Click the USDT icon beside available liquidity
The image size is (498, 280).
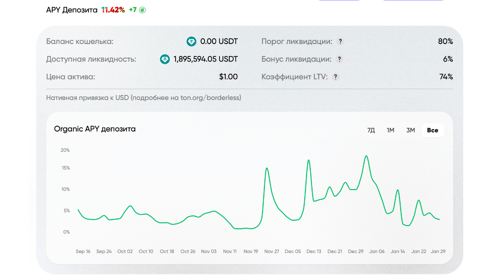(165, 59)
